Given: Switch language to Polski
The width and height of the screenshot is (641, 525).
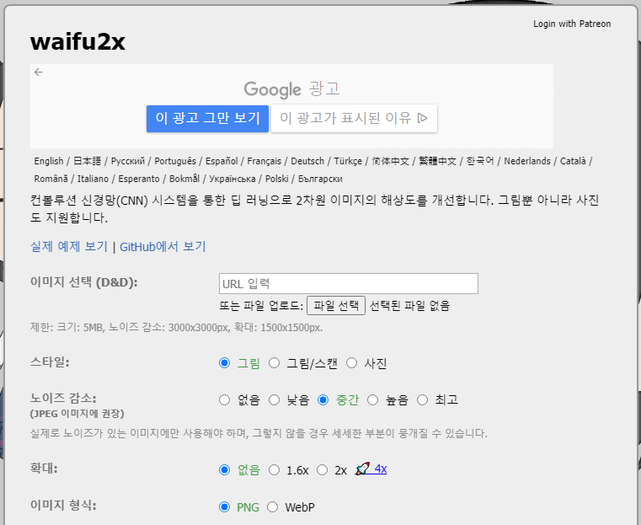Looking at the screenshot, I should click(277, 179).
